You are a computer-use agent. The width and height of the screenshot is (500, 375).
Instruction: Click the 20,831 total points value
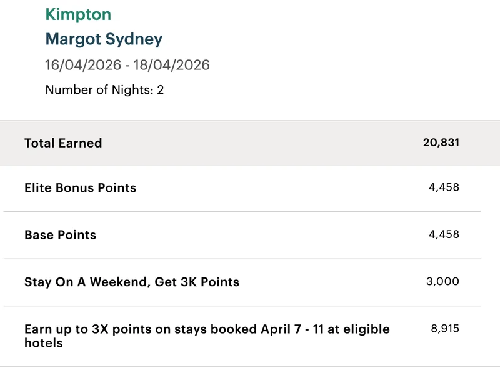[x=441, y=142]
